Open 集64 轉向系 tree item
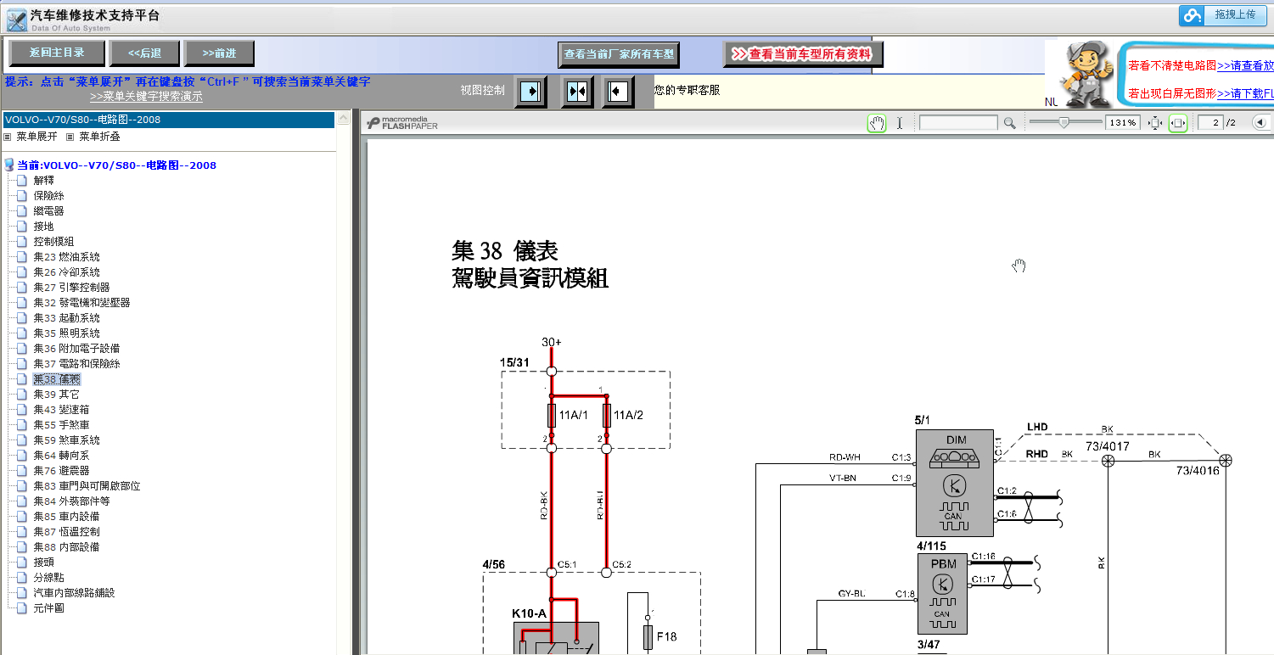 coord(62,456)
